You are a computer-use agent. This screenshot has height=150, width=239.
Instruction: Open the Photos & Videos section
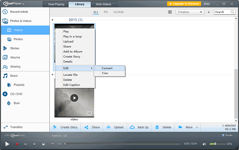point(25,21)
